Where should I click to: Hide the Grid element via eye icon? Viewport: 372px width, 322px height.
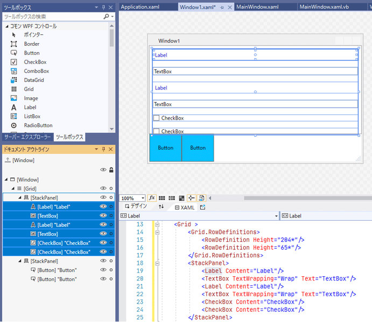[103, 188]
